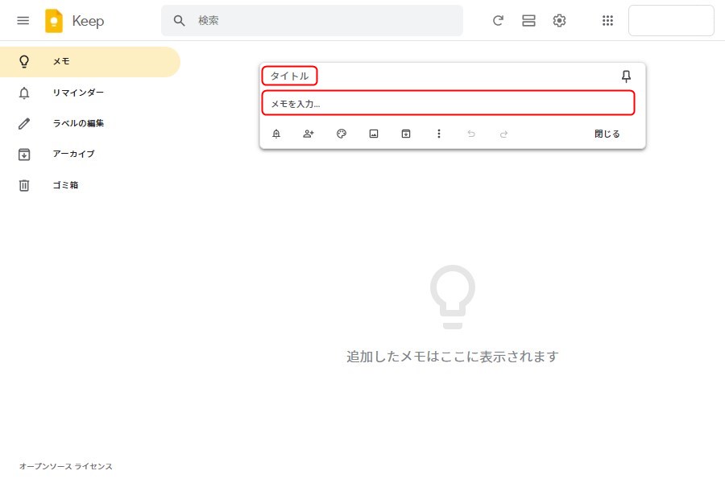Select リマインダー in the sidebar

(78, 93)
